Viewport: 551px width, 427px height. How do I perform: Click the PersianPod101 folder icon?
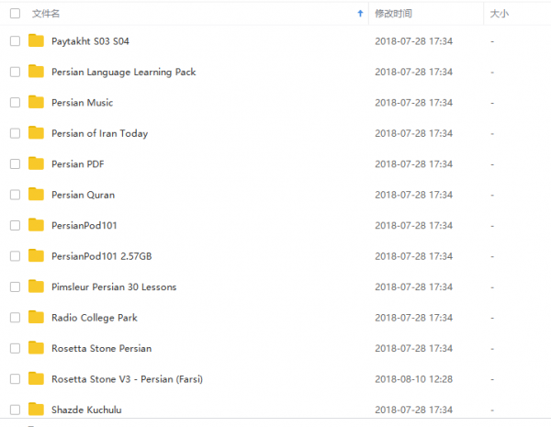[36, 225]
